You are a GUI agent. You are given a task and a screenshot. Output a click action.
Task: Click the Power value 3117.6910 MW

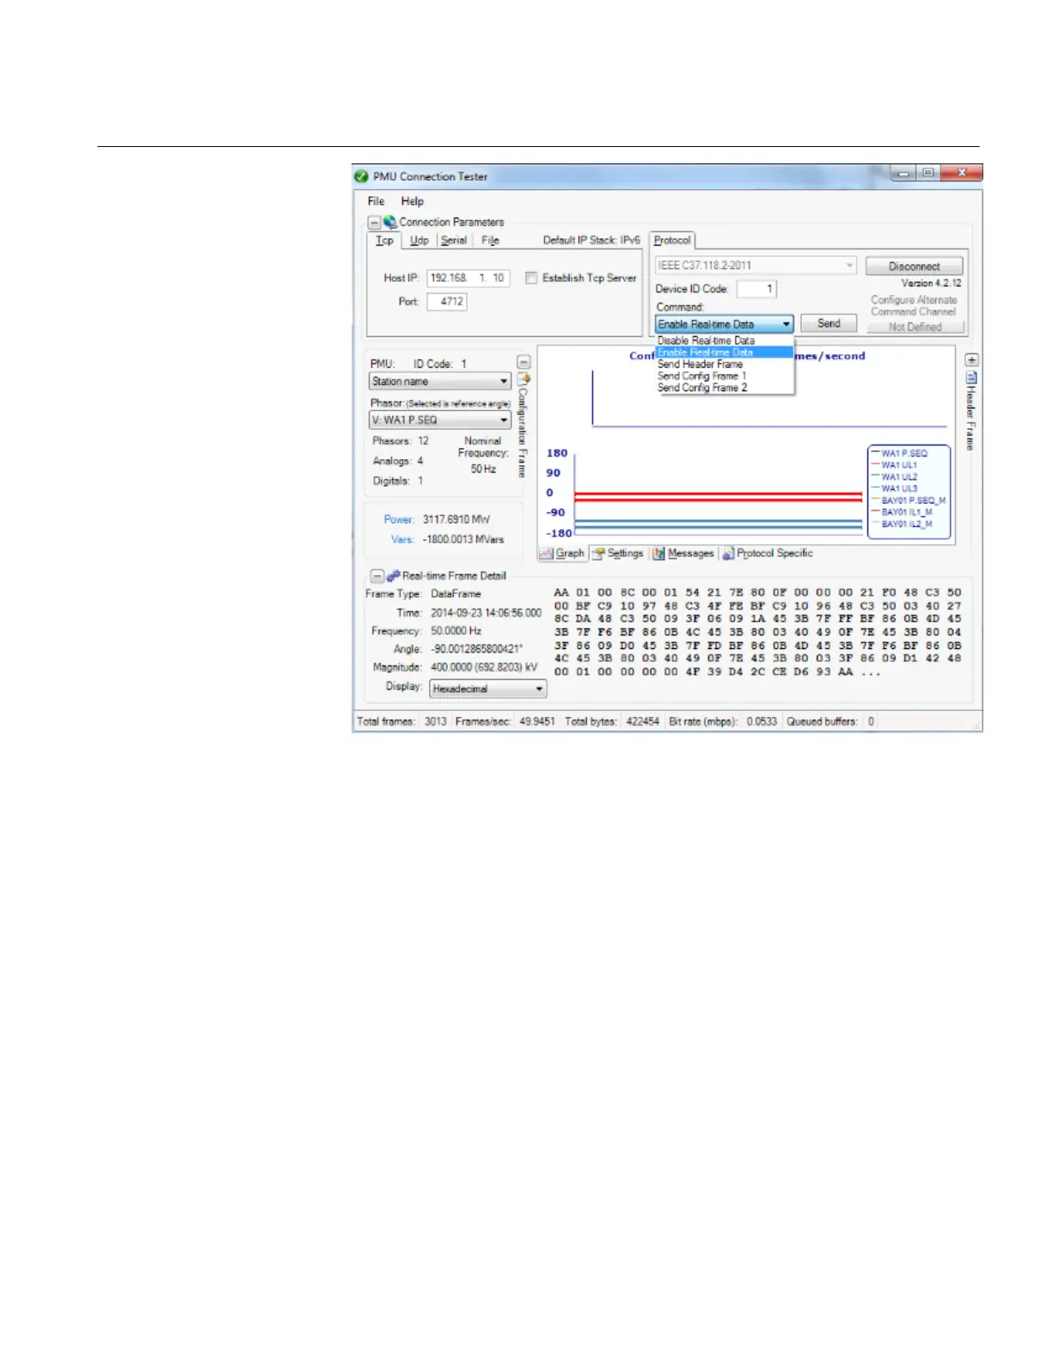pos(456,519)
